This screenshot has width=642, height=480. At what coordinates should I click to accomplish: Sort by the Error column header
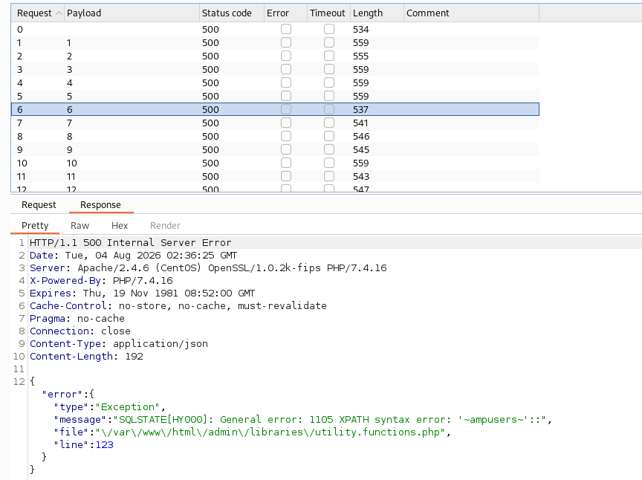285,13
